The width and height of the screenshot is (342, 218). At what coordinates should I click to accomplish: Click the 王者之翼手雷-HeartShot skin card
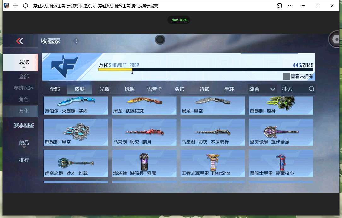(213, 163)
